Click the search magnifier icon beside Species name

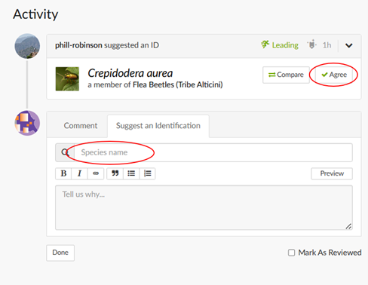pyautogui.click(x=65, y=152)
